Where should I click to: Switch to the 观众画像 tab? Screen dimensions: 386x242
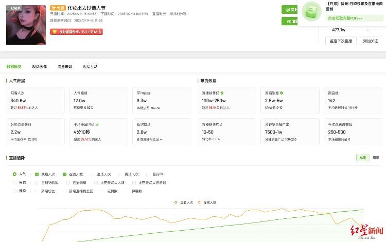click(39, 67)
